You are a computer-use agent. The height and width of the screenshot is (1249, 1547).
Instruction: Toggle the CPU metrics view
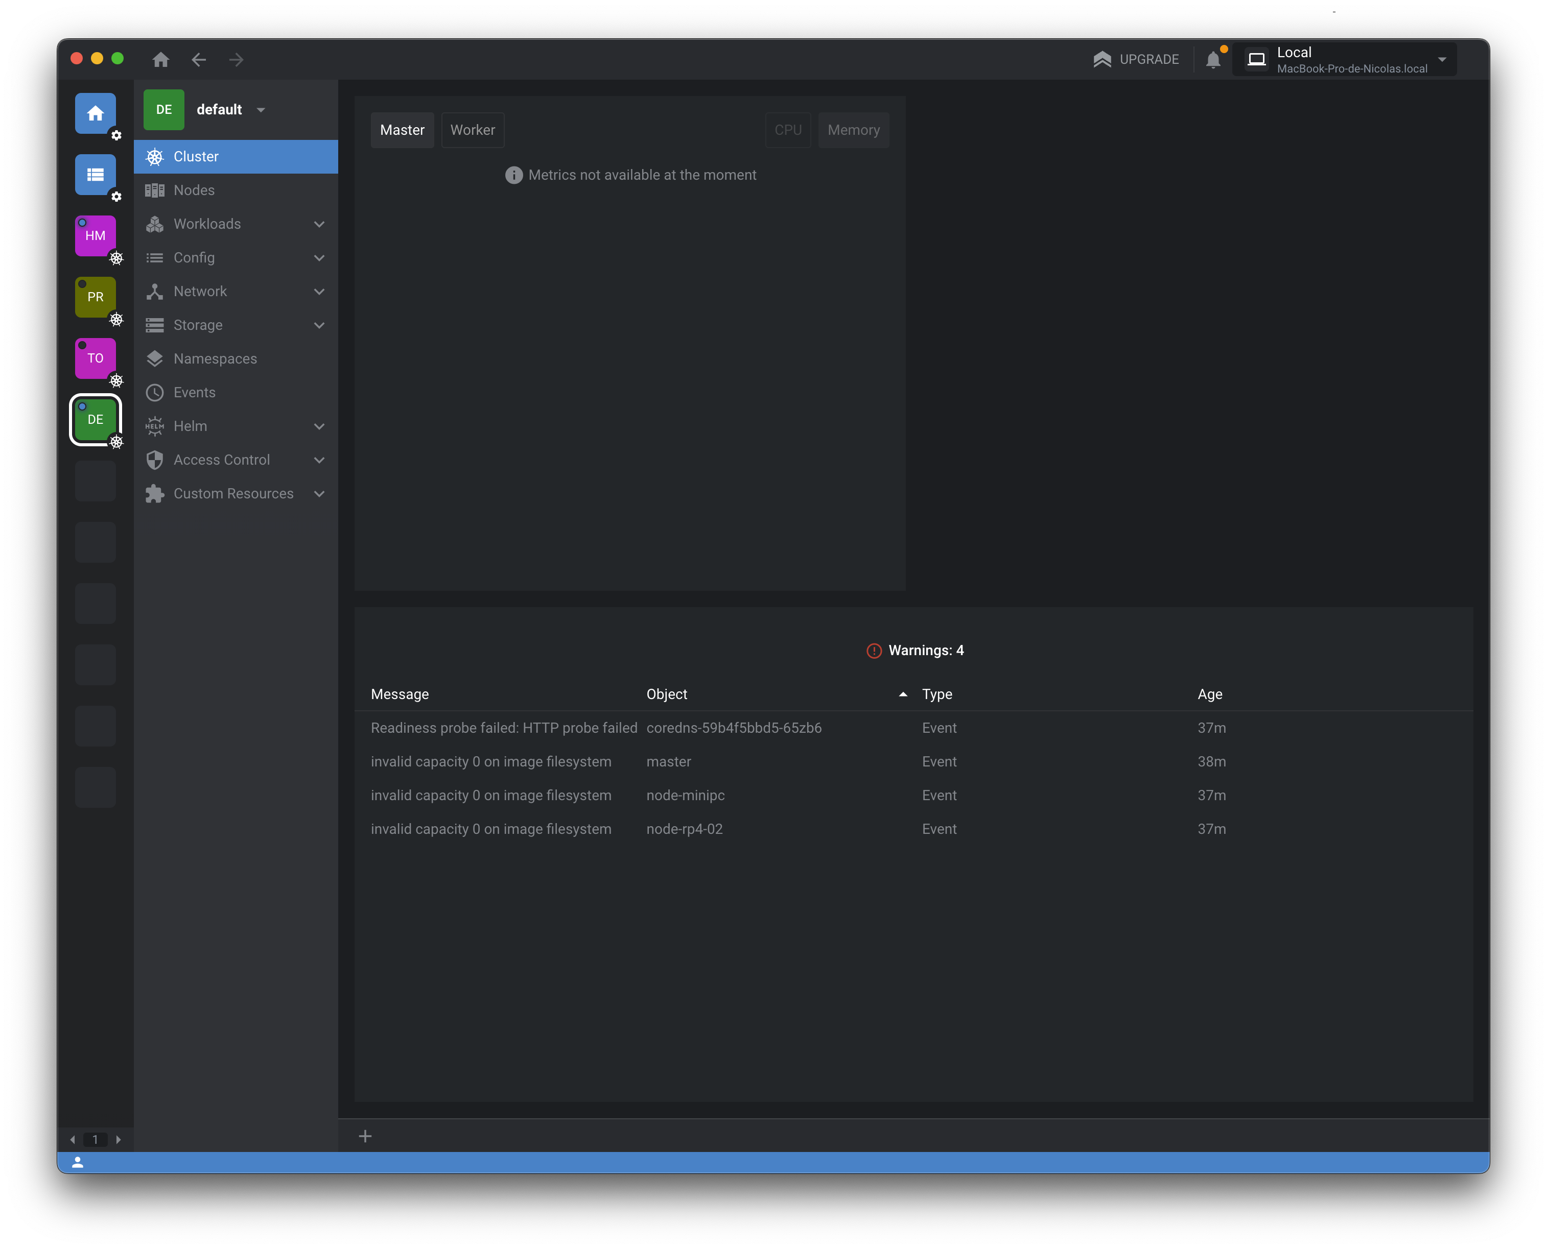[x=787, y=130]
